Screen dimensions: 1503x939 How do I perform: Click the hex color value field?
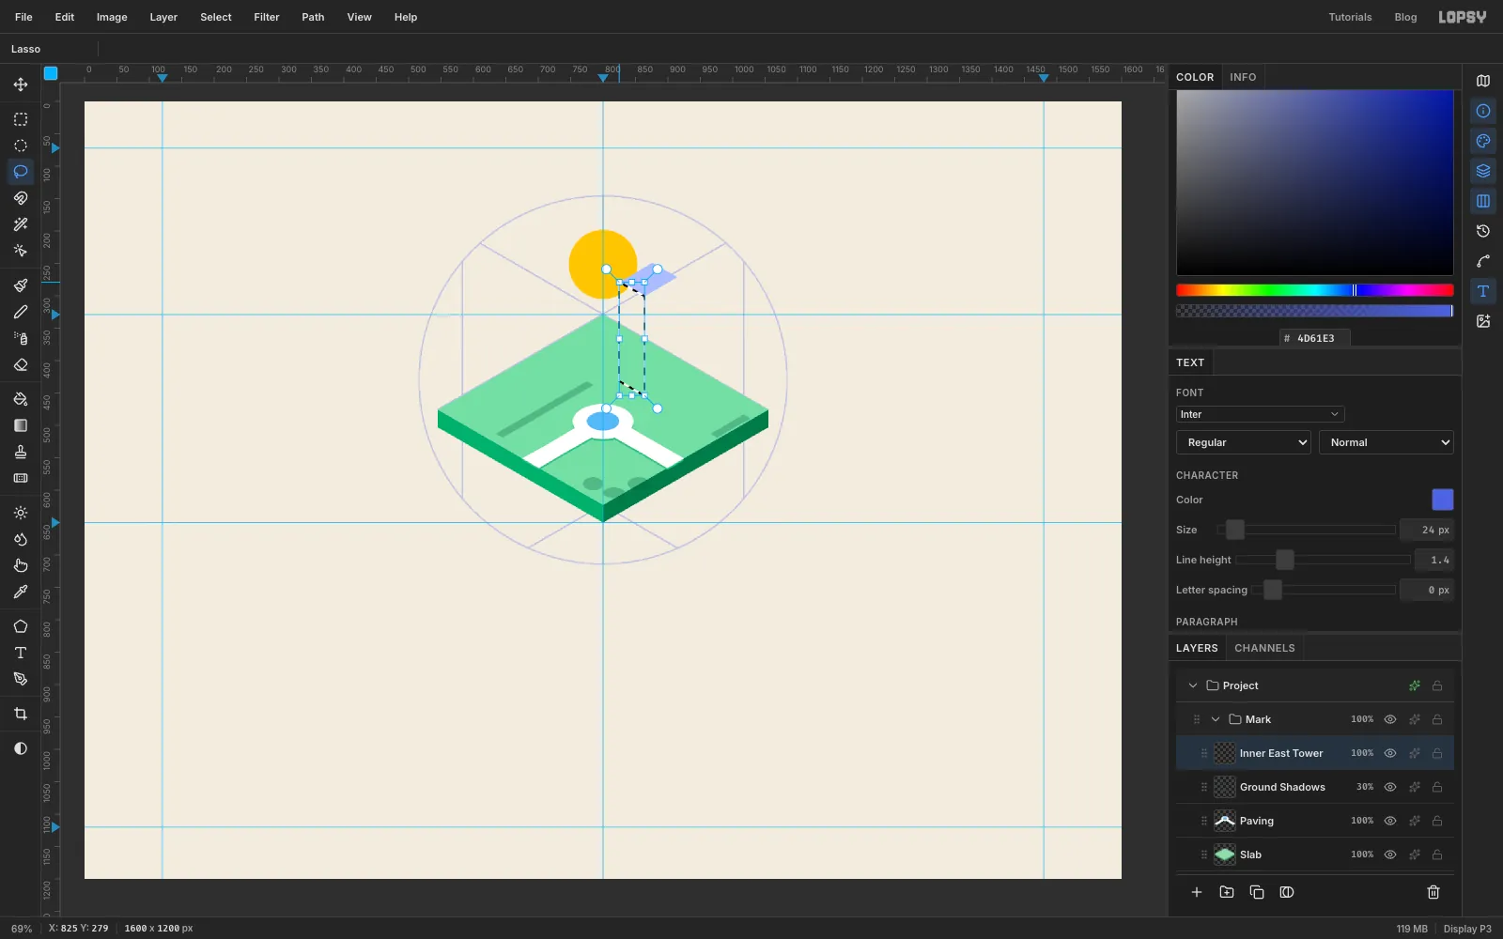coord(1315,338)
